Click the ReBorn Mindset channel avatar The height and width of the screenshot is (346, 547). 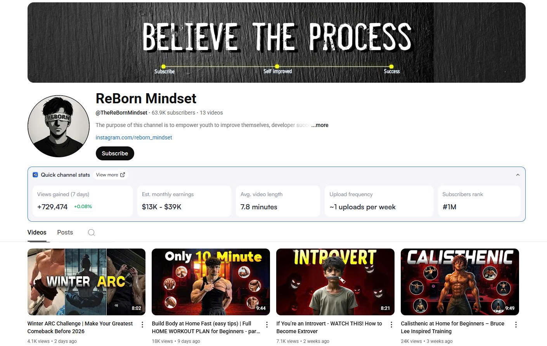59,126
